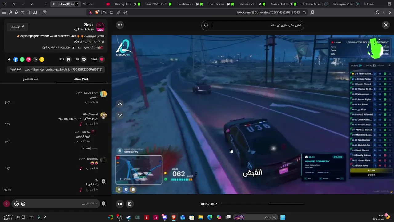The height and width of the screenshot is (222, 394).
Task: Switch to the comments (54) tab
Action: pyautogui.click(x=81, y=79)
